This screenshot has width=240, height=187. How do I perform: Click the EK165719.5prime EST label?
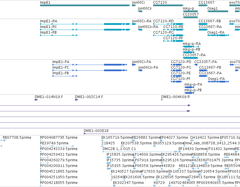(x=117, y=138)
